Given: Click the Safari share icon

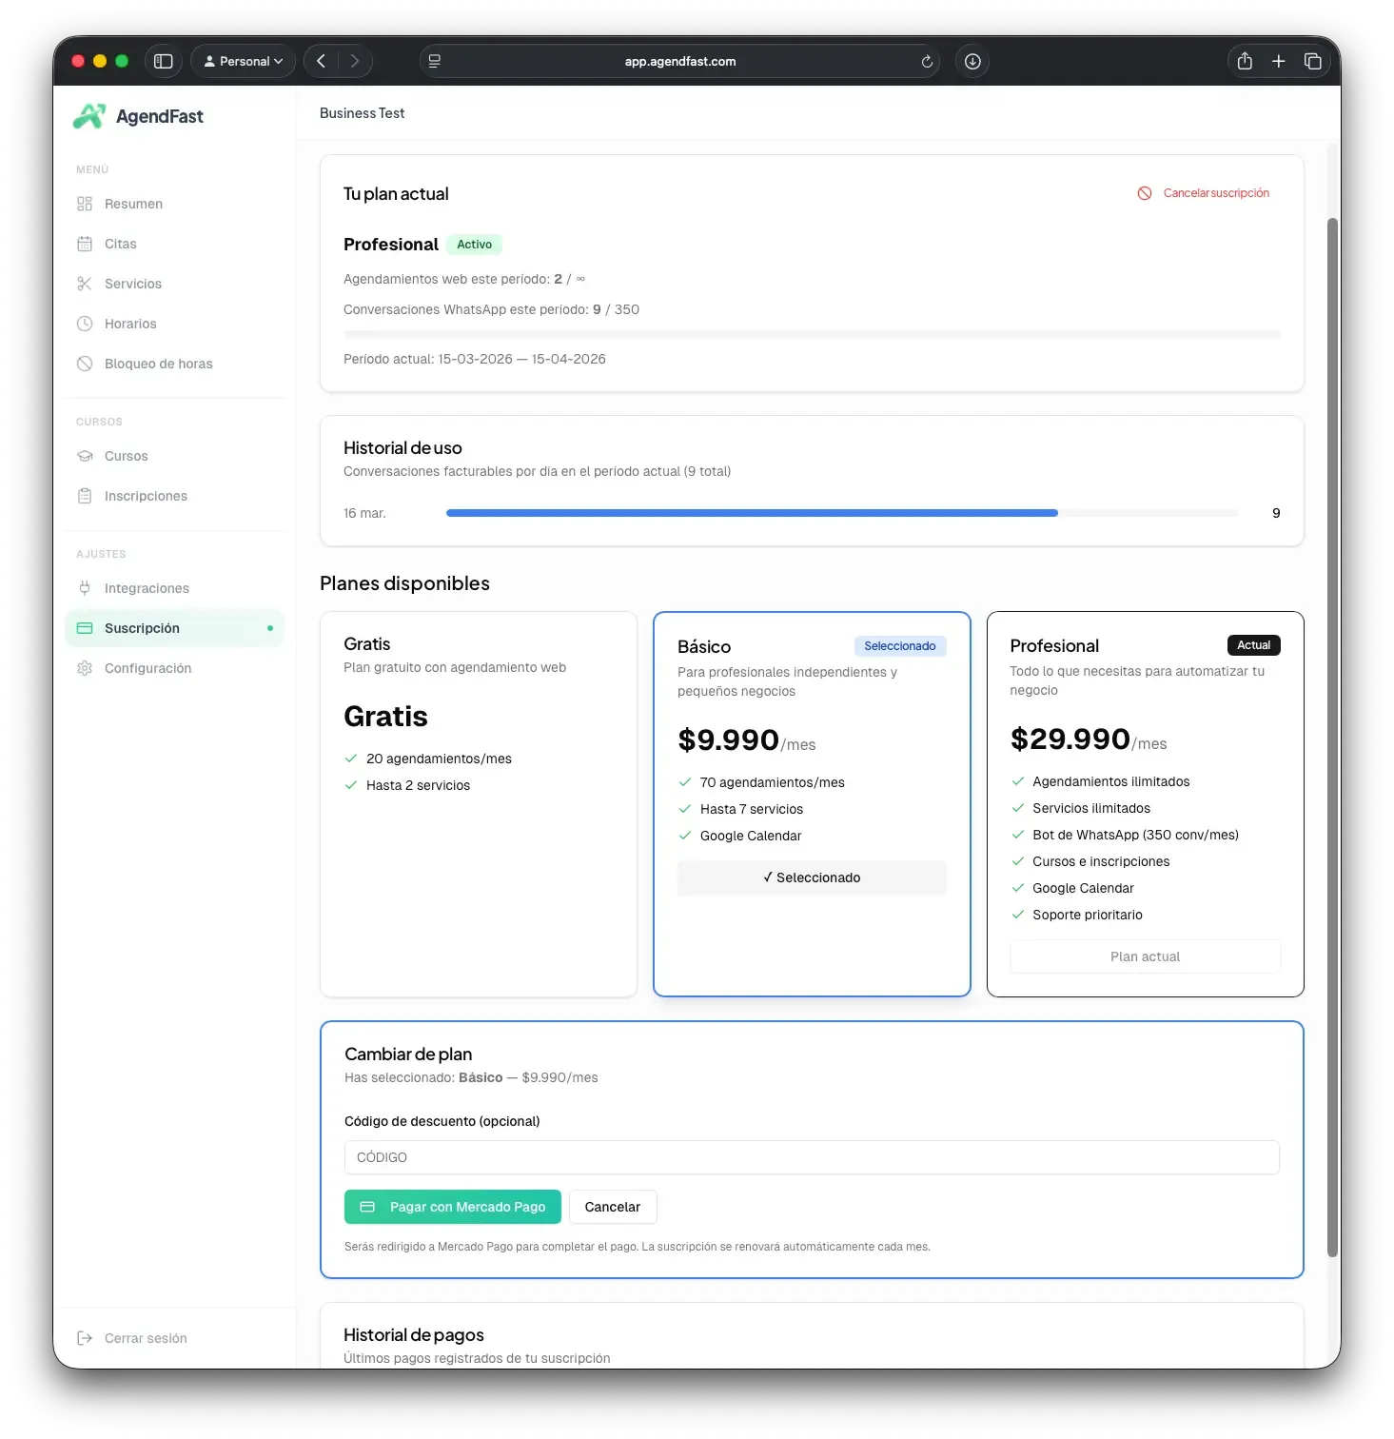Looking at the screenshot, I should pyautogui.click(x=1244, y=61).
